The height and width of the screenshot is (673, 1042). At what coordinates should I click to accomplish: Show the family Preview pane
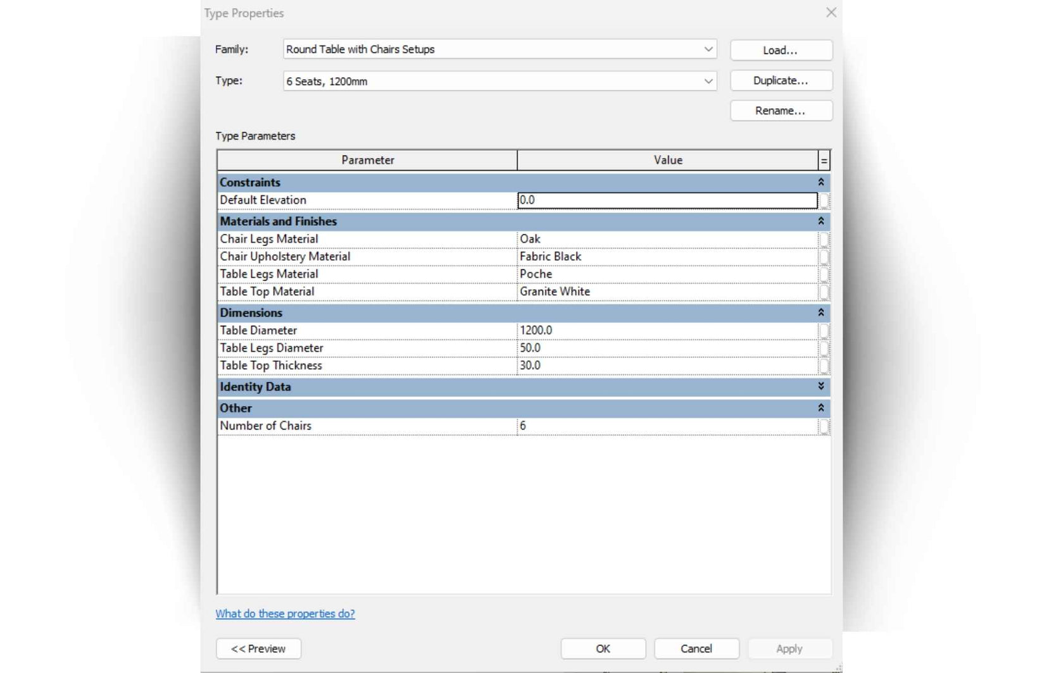258,648
